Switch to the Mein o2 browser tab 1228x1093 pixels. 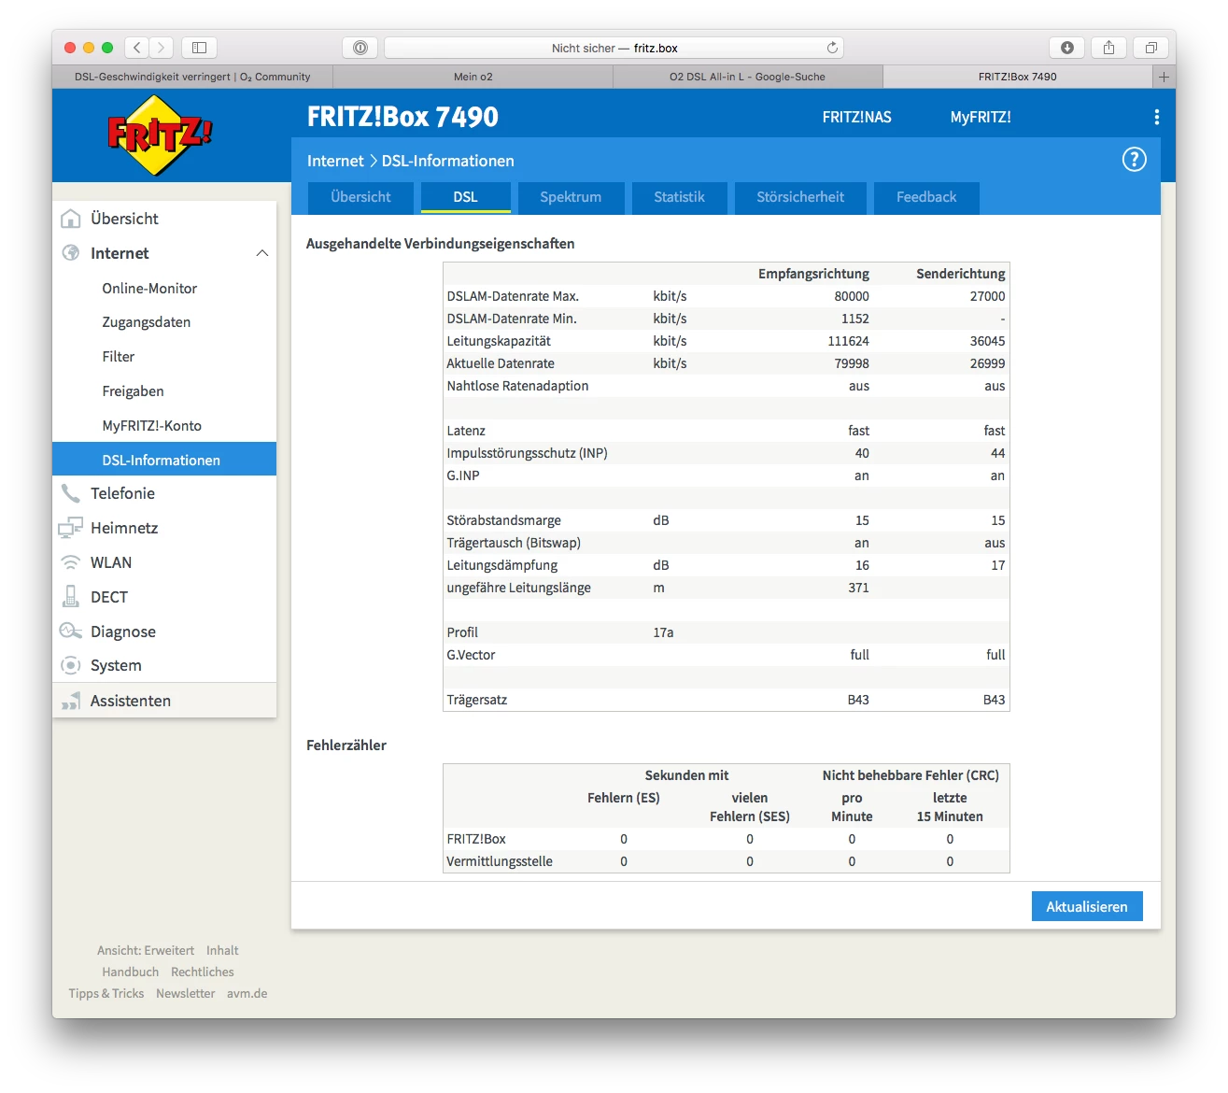coord(473,77)
